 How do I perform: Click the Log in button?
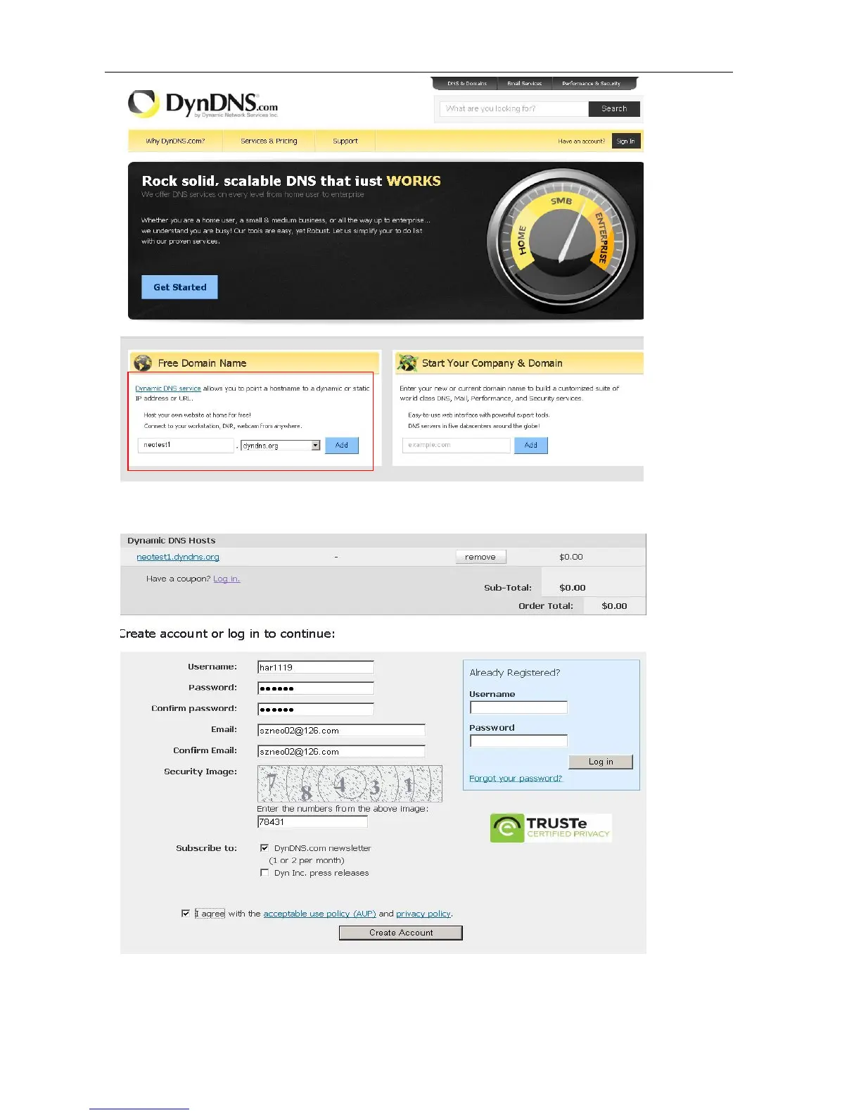601,762
